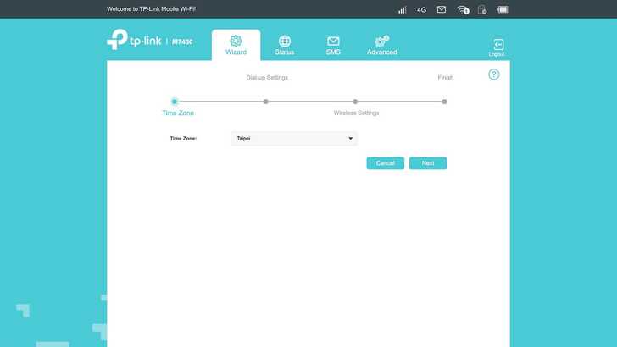617x347 pixels.
Task: Click the battery level icon
Action: tap(503, 9)
